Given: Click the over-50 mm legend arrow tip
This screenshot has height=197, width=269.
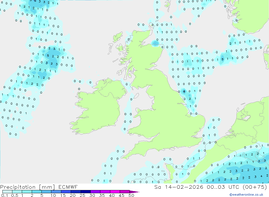Looking at the screenshot, I should coord(134,192).
